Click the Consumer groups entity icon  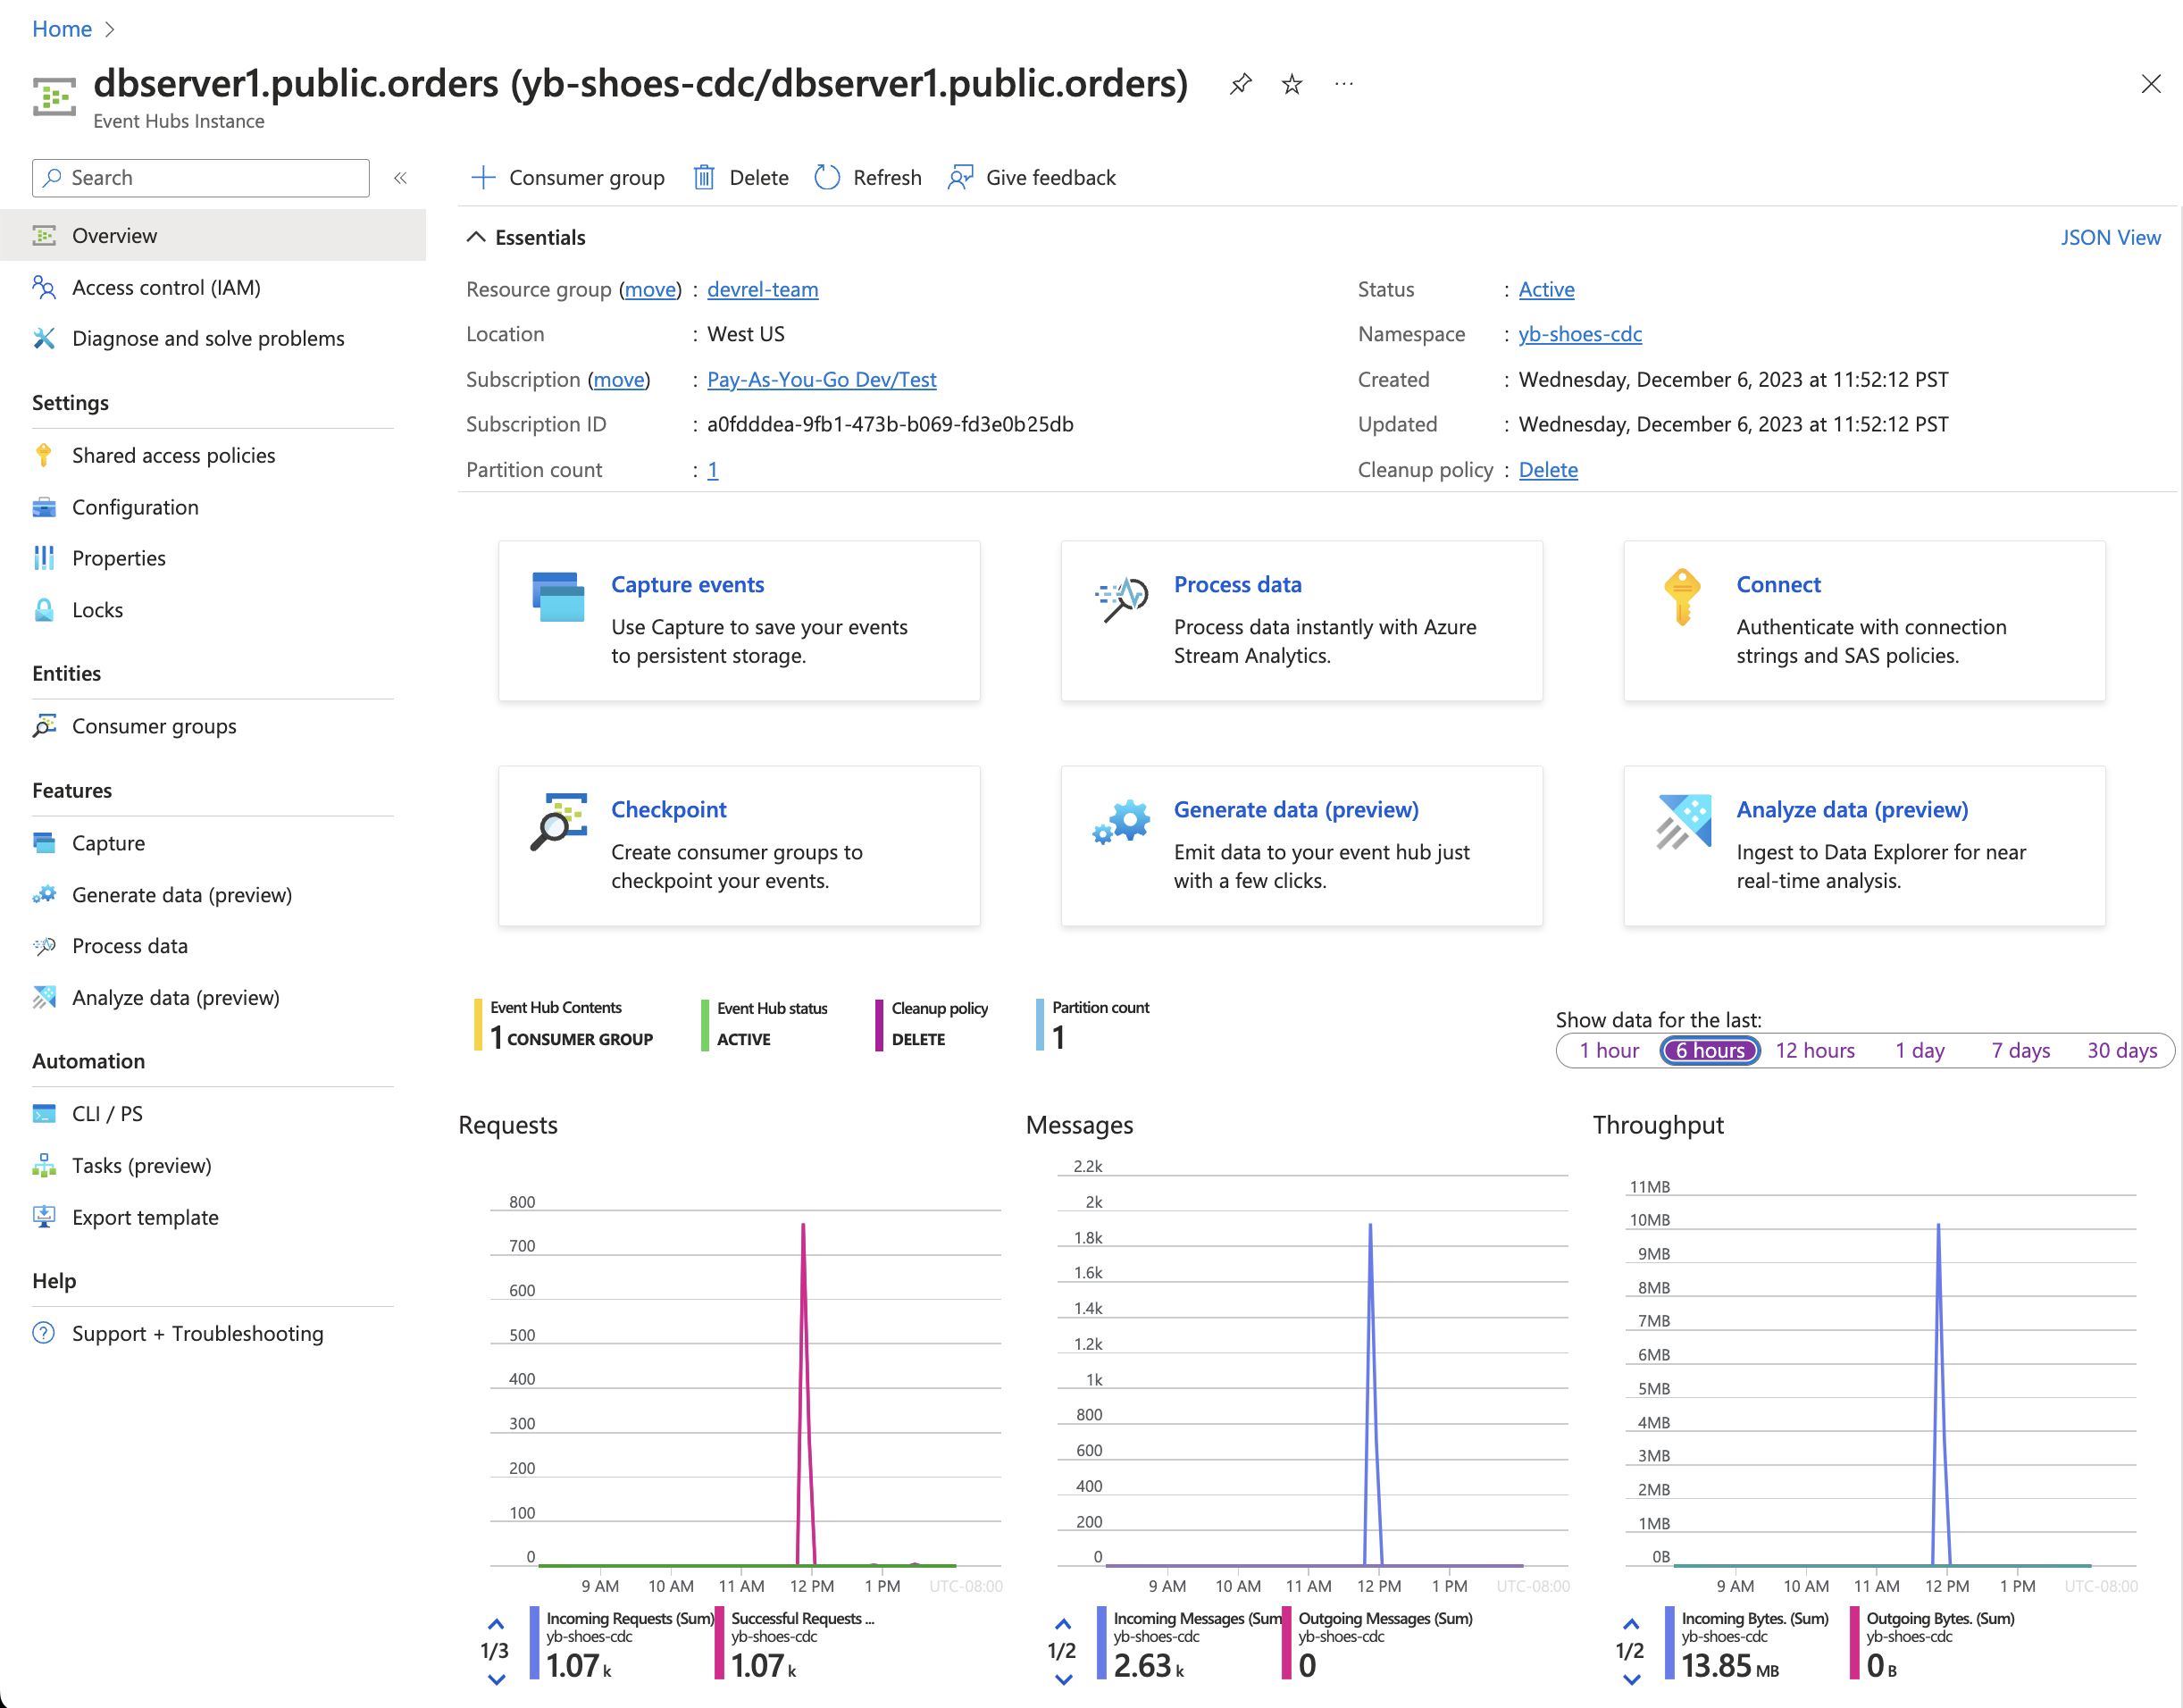pos(46,724)
